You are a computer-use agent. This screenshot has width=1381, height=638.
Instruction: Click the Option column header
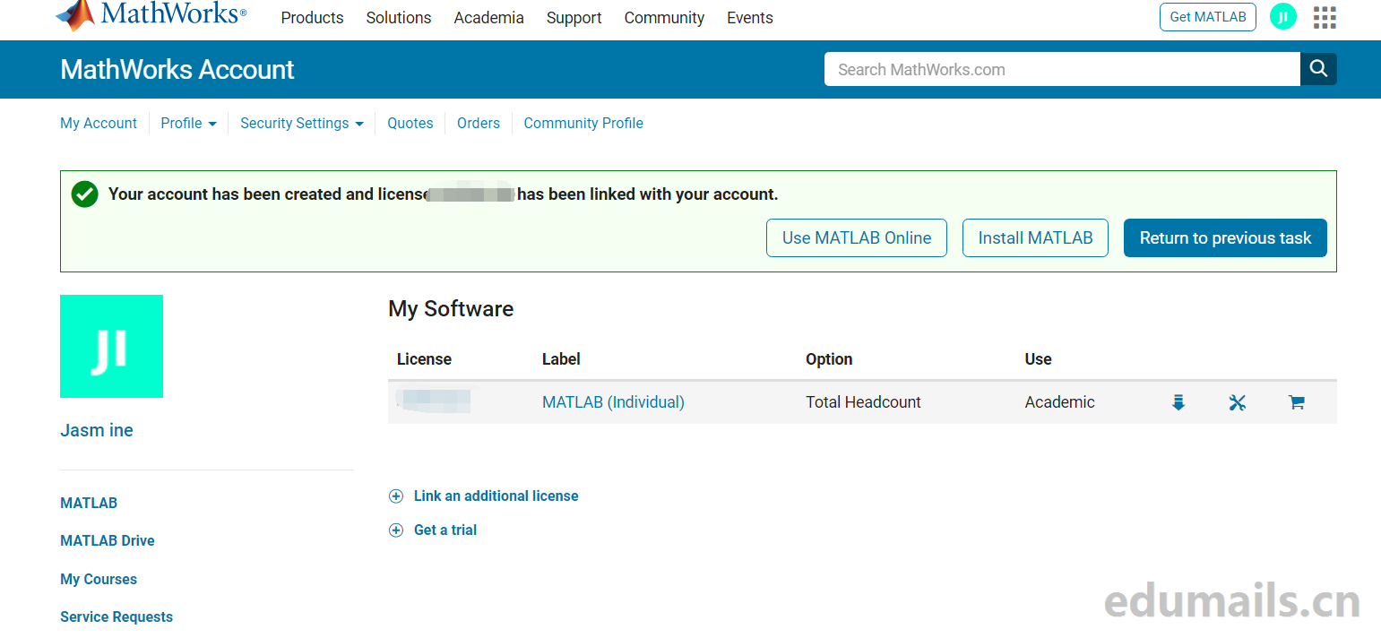coord(829,359)
